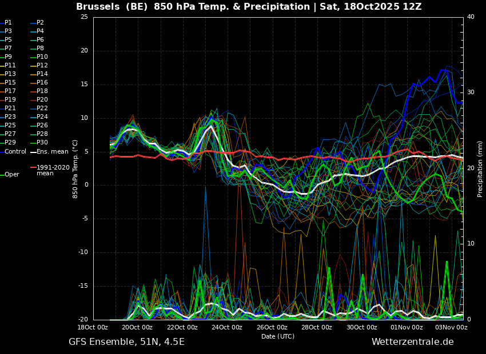The height and width of the screenshot is (354, 486).
Task: Click the 01Nov 00z date axis label
Action: (x=407, y=327)
